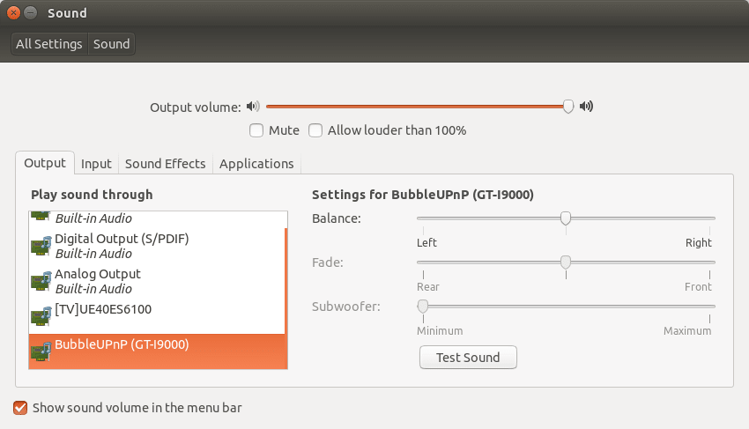Uncheck Show sound volume in the menu bar
This screenshot has height=429, width=749.
pyautogui.click(x=20, y=408)
